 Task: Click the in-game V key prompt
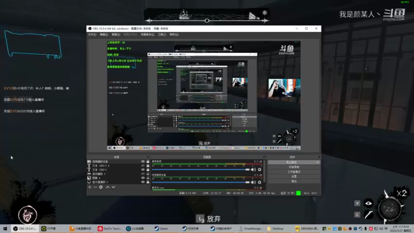pos(357,203)
